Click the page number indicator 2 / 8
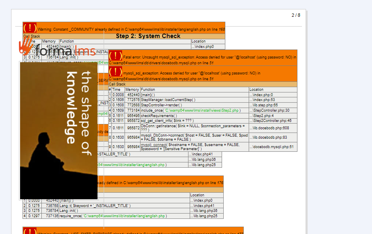Image resolution: width=372 pixels, height=234 pixels. coord(296,15)
